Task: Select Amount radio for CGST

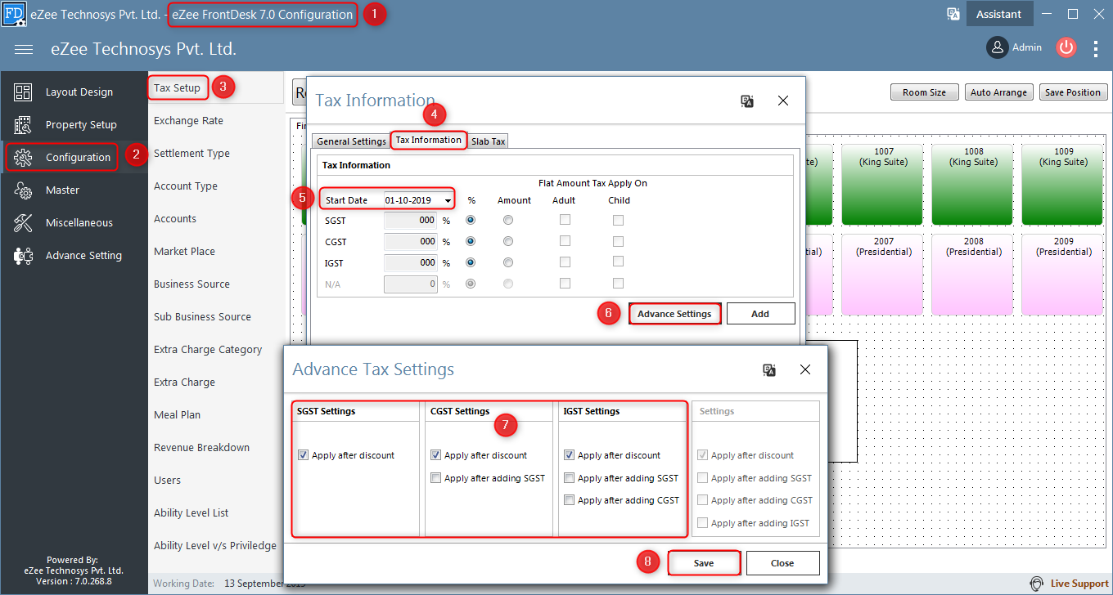Action: (x=508, y=241)
